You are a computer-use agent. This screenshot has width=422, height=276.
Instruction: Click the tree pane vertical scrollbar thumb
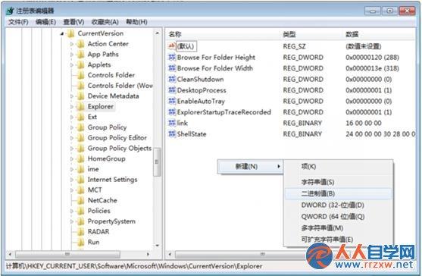pos(157,162)
